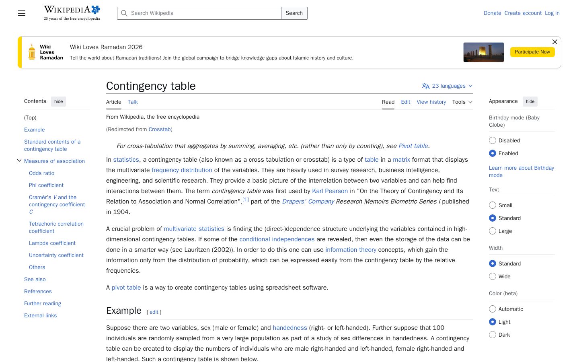Open the View history tab

point(431,102)
